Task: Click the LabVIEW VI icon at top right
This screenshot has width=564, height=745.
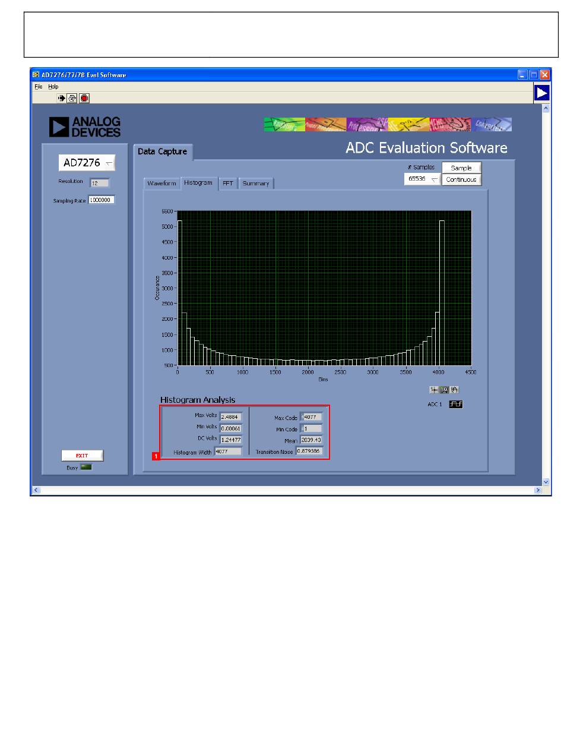Action: pos(541,93)
